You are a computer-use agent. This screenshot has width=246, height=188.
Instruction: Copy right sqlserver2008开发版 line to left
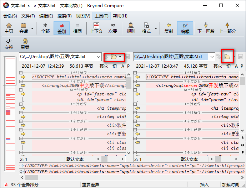(137, 85)
